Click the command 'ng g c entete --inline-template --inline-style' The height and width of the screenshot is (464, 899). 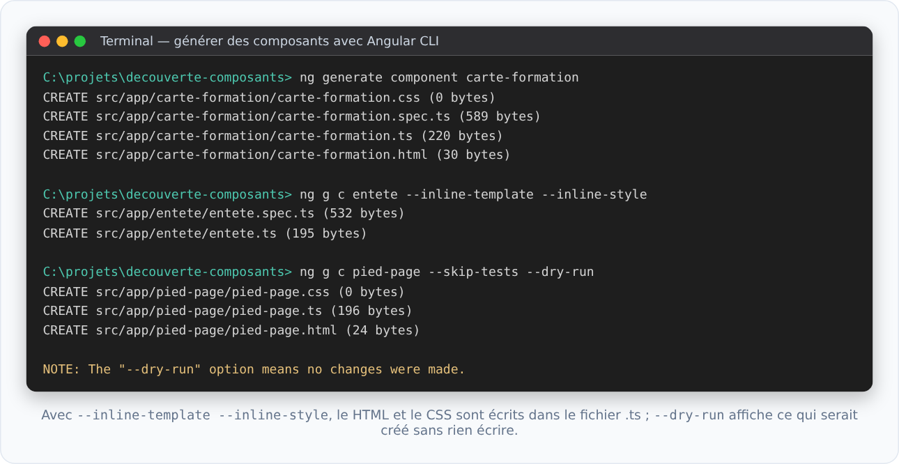pyautogui.click(x=473, y=194)
